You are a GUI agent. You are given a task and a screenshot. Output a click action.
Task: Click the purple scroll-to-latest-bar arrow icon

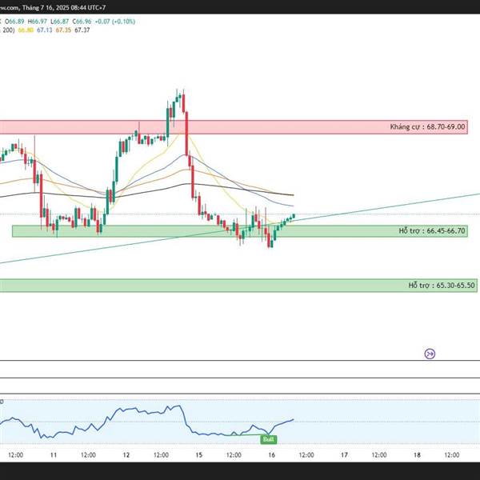pos(430,354)
